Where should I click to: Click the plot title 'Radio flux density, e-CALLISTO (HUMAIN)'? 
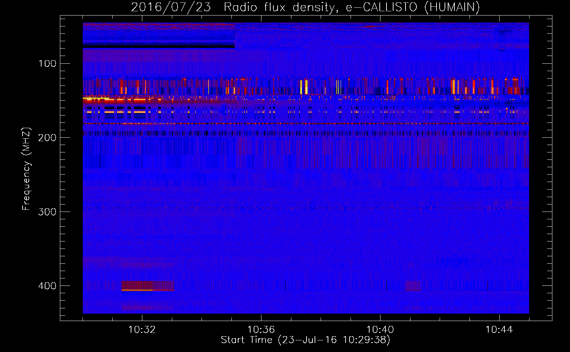(x=352, y=7)
